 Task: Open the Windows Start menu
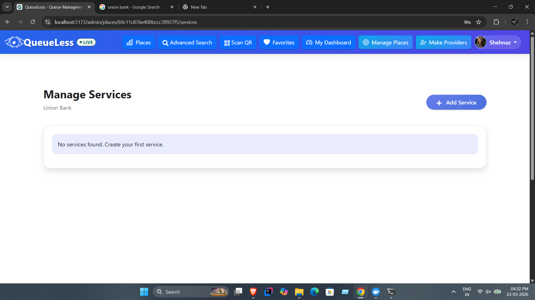point(144,292)
